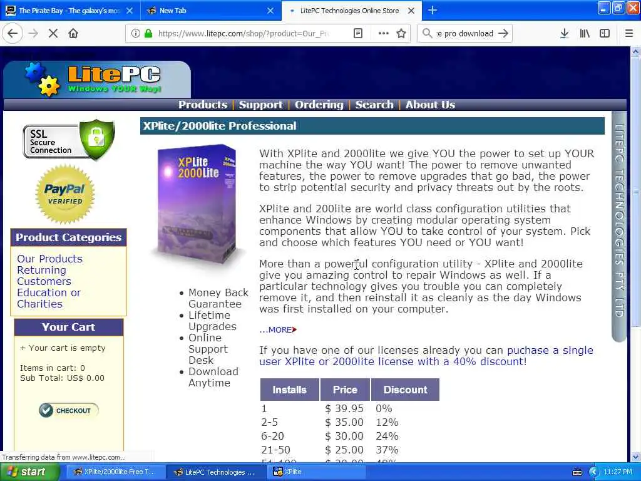Click the XPlite 2000Lite box image

click(197, 204)
